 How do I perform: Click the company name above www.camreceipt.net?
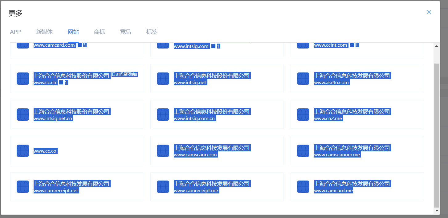pos(71,184)
